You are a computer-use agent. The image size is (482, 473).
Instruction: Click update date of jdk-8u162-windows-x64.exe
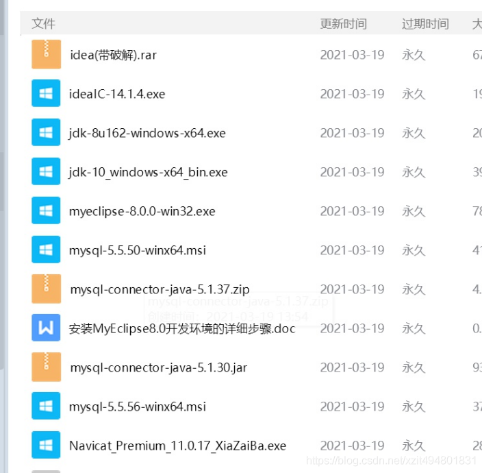click(353, 133)
